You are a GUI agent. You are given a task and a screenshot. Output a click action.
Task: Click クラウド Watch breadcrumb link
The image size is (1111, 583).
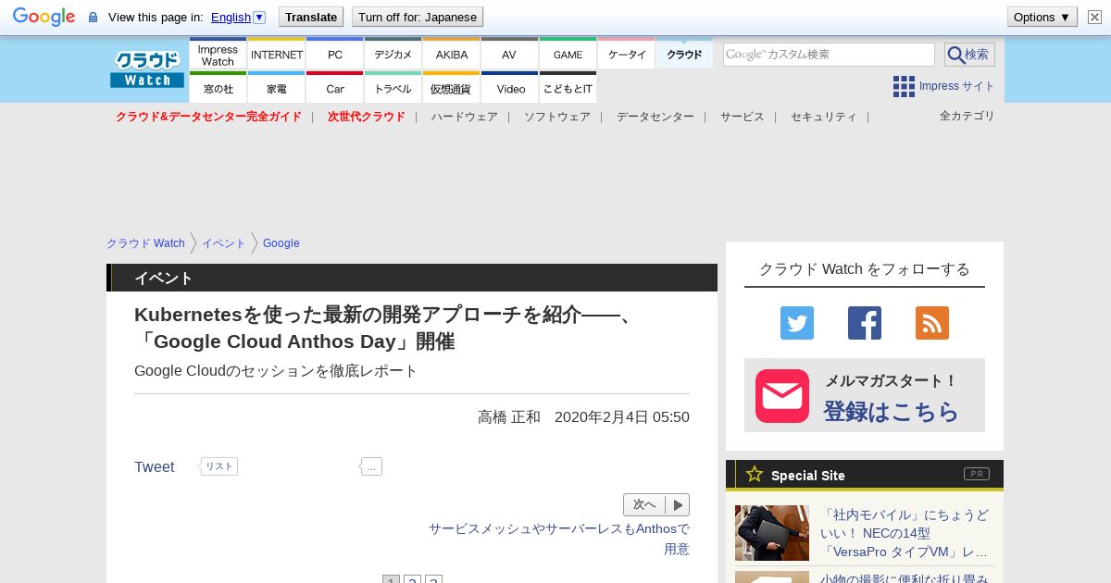point(145,243)
